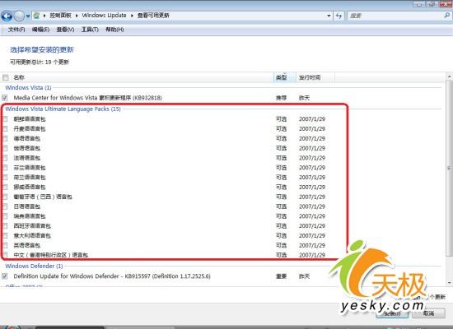Screen dimensions: 453x329
Task: Click the search magnifier icon
Action: [x=446, y=16]
